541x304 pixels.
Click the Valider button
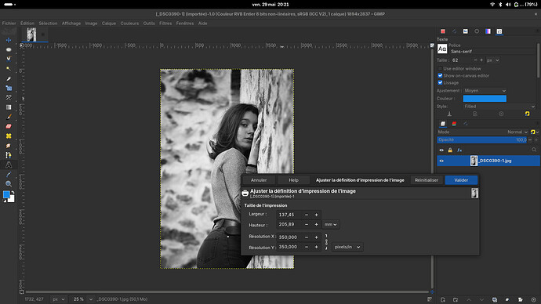click(461, 180)
